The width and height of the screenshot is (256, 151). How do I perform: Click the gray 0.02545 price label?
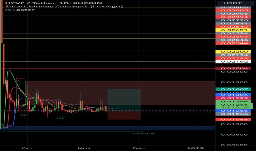coord(233,40)
